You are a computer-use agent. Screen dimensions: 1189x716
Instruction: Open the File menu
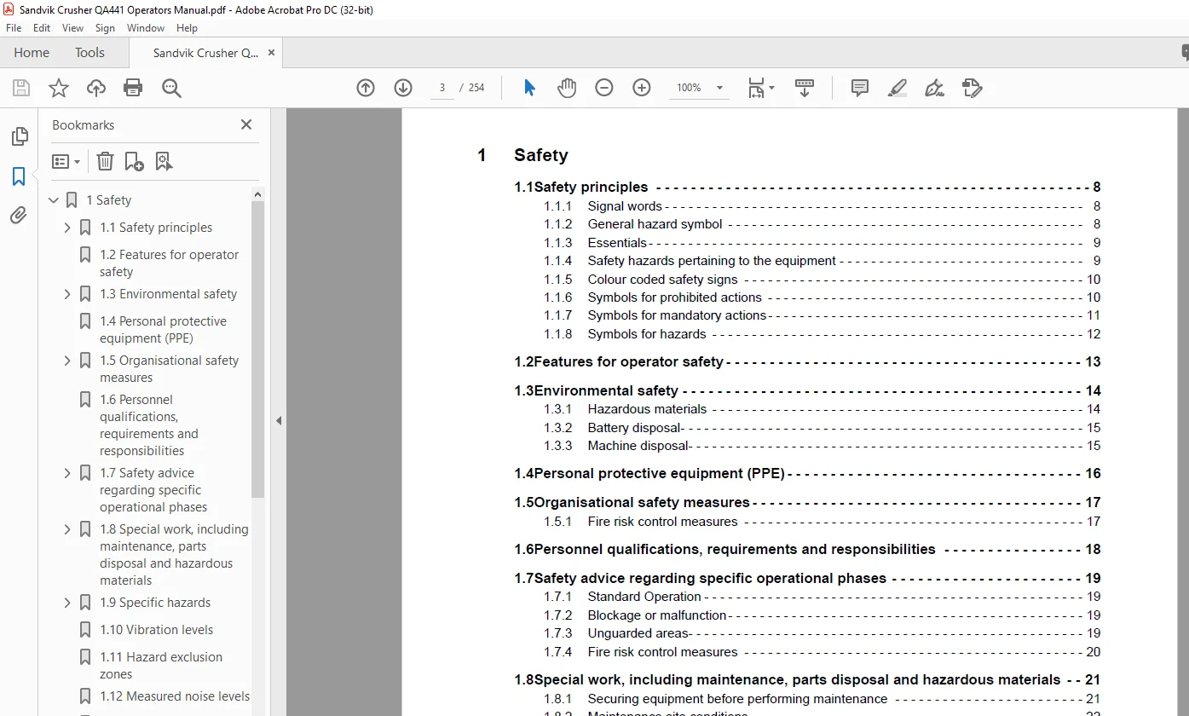(14, 28)
